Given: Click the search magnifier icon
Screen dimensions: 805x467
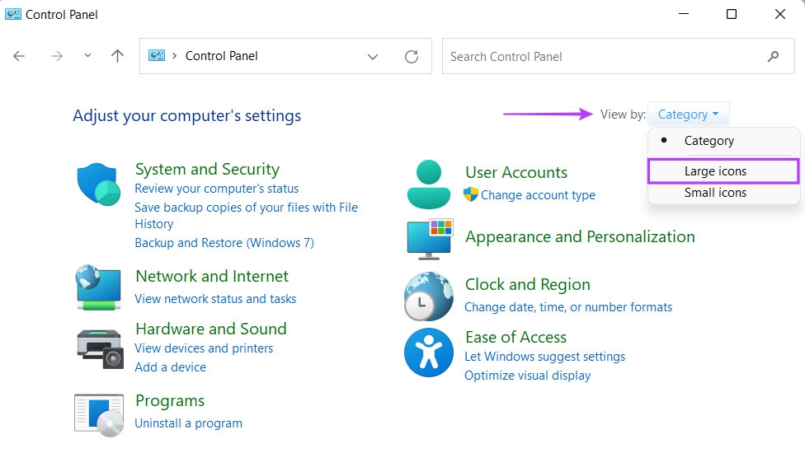Looking at the screenshot, I should 773,56.
